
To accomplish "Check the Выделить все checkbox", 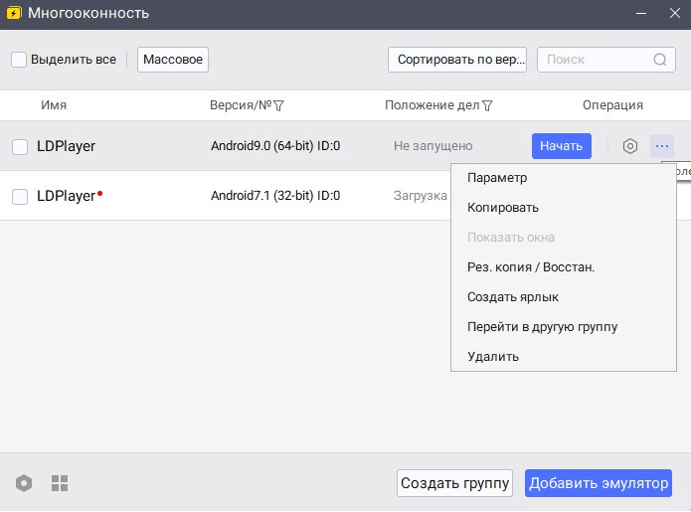I will click(19, 60).
